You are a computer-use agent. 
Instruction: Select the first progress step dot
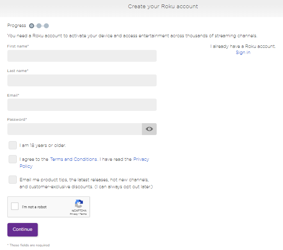pyautogui.click(x=32, y=26)
